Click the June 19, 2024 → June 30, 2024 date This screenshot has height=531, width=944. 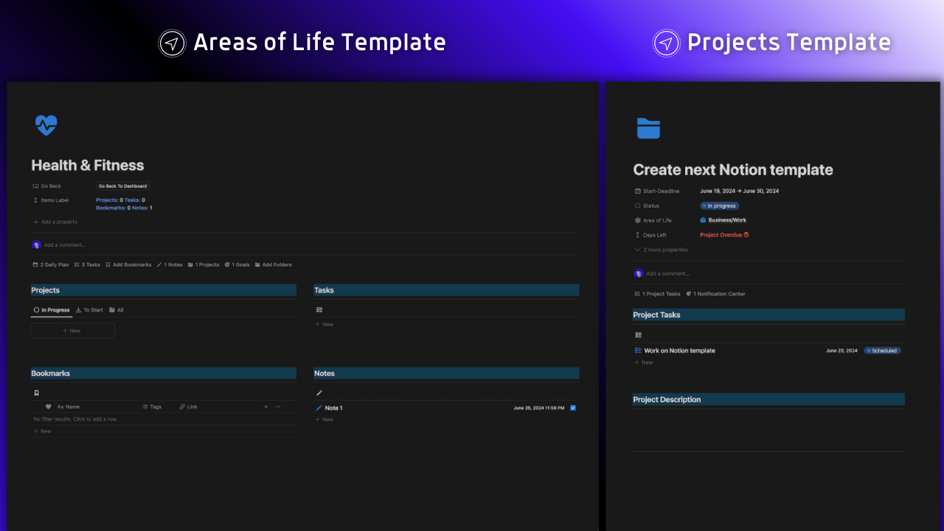pyautogui.click(x=739, y=191)
